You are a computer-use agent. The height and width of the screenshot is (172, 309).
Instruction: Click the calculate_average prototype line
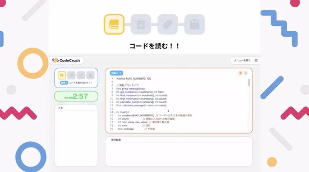[x=141, y=105]
